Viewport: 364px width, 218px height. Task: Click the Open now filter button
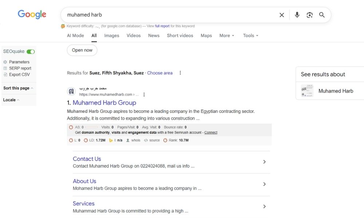pos(82,50)
